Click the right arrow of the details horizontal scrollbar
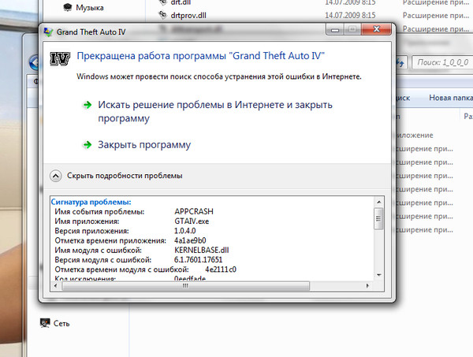This screenshot has width=473, height=357. coord(367,285)
